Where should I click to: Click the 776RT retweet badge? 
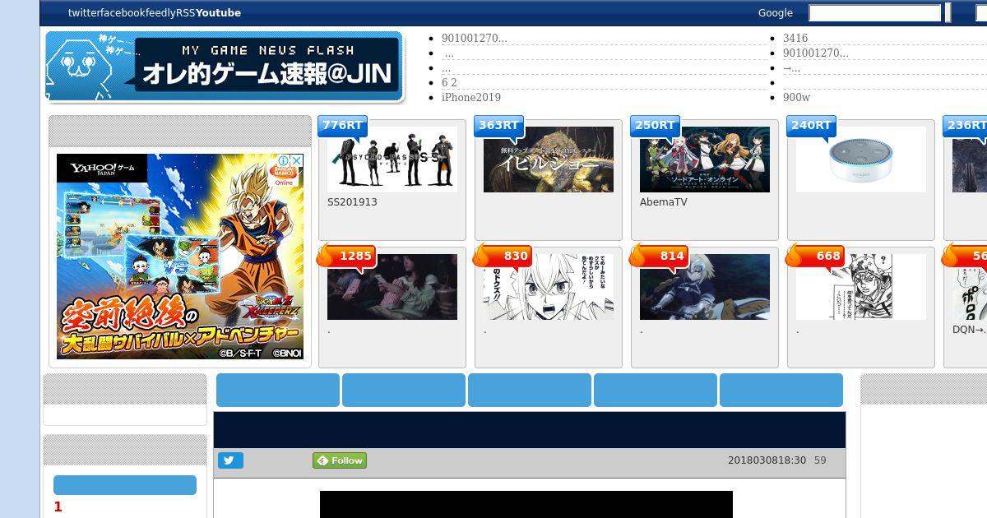pyautogui.click(x=342, y=126)
